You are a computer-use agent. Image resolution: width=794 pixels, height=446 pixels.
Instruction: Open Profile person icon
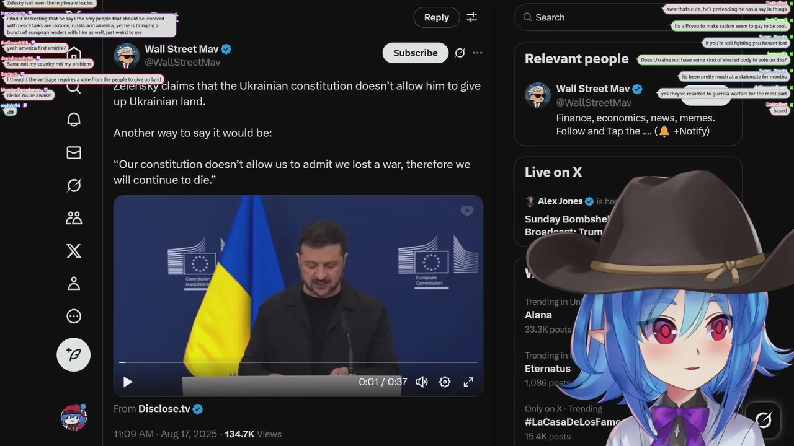(x=74, y=284)
